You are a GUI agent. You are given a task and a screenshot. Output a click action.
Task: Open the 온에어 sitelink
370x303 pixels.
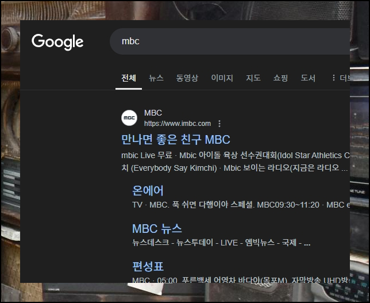[148, 190]
